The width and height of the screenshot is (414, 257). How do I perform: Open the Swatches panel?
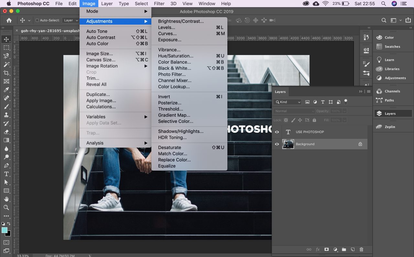pos(392,47)
